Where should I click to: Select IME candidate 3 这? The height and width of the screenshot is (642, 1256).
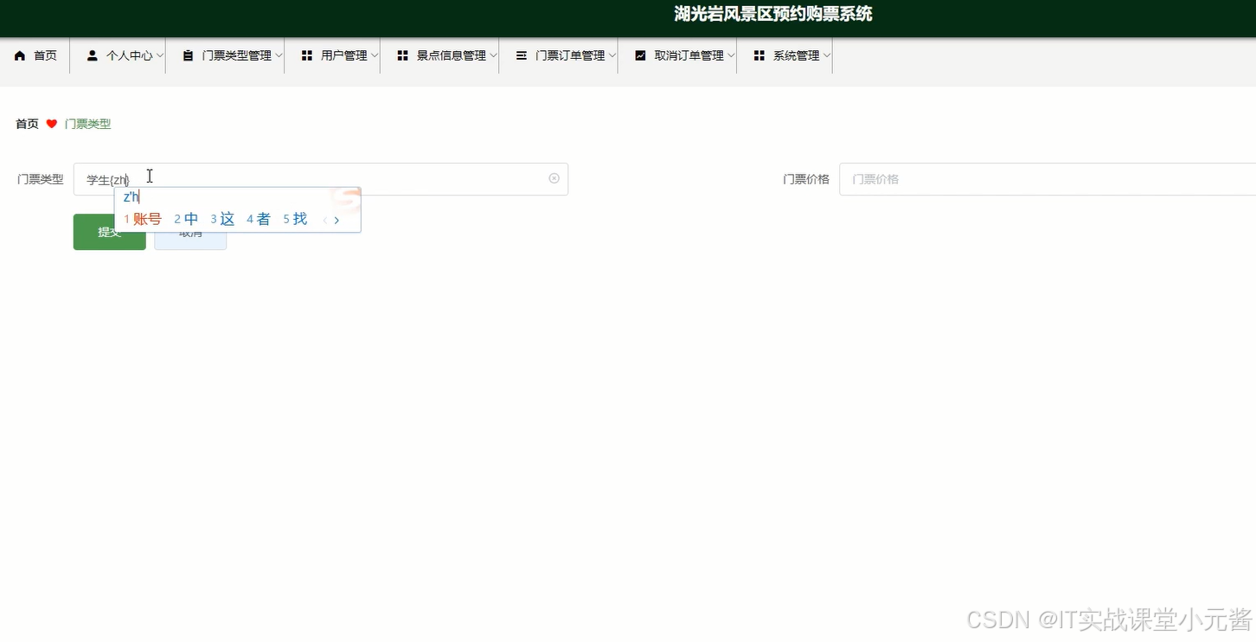pos(222,219)
